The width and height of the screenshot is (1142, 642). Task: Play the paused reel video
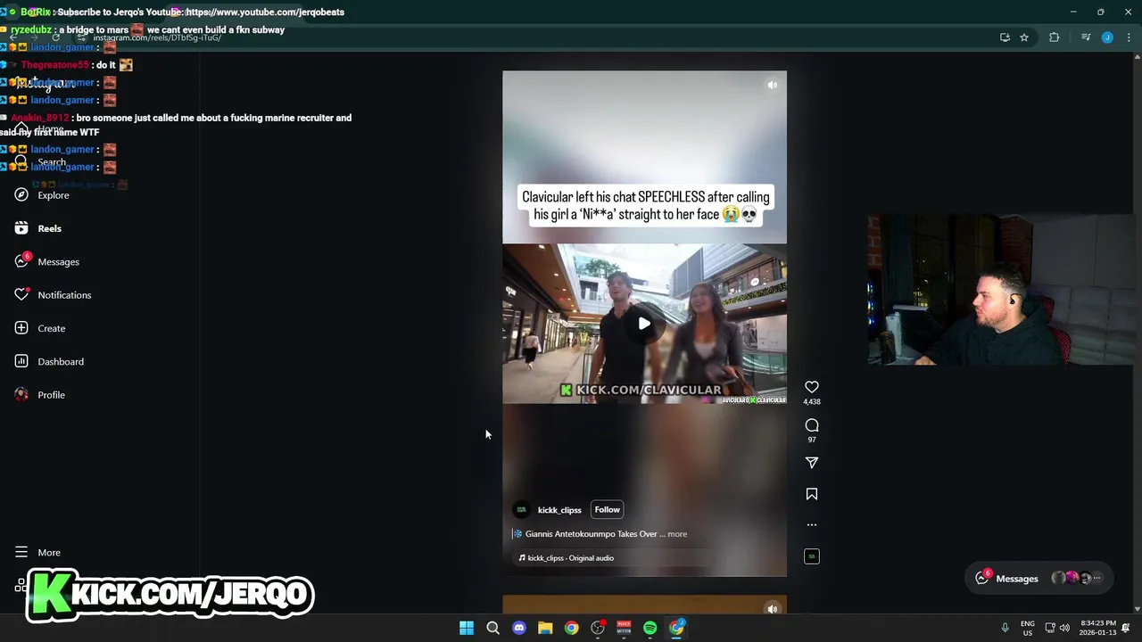click(x=644, y=324)
